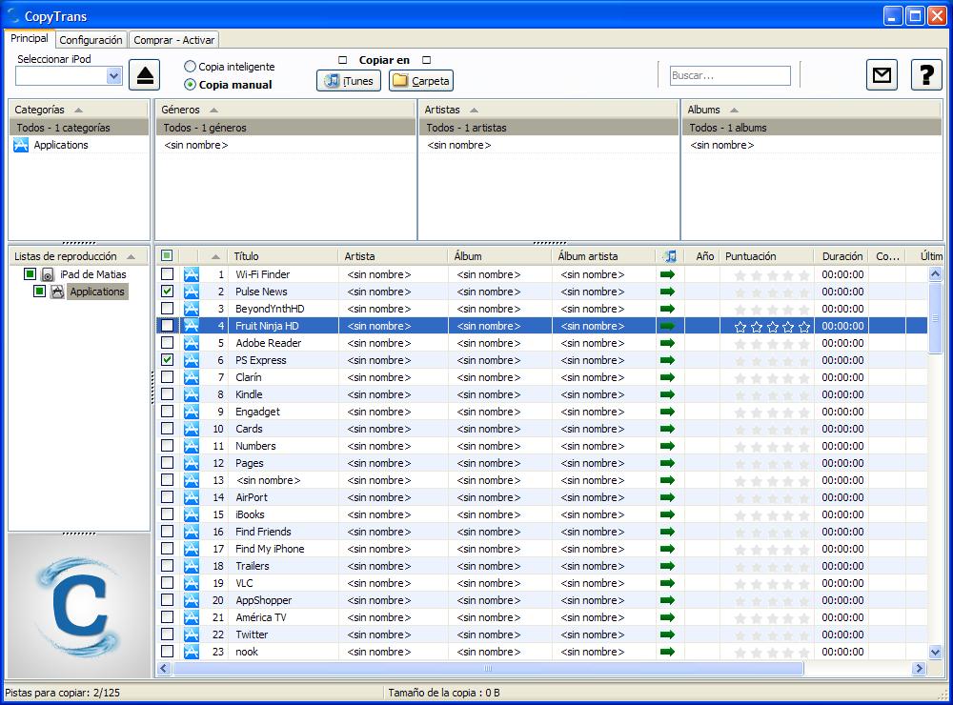Click the track number sort arrow column
The width and height of the screenshot is (953, 705).
215,256
